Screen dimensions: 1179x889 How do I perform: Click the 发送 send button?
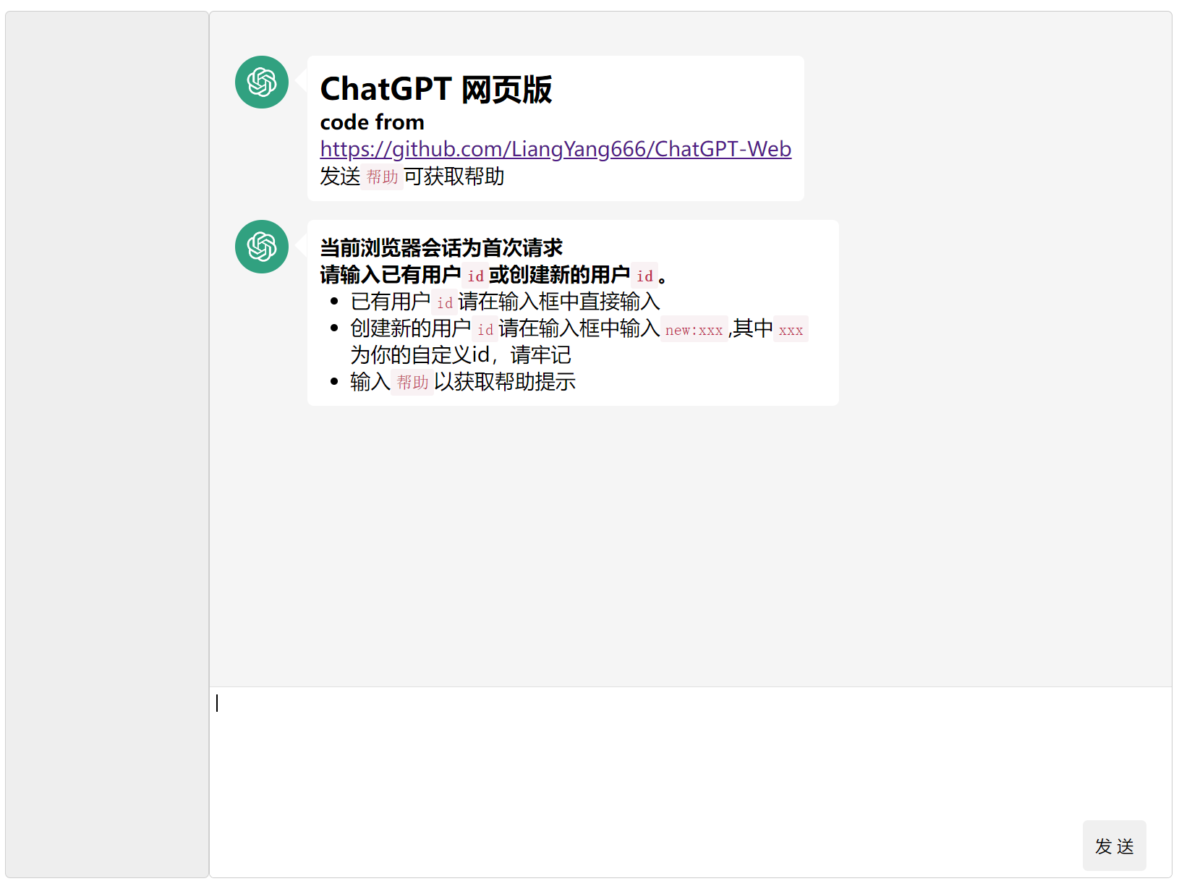point(1114,846)
